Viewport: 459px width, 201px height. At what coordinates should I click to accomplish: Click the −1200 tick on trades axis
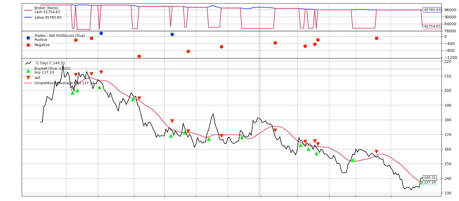point(450,58)
